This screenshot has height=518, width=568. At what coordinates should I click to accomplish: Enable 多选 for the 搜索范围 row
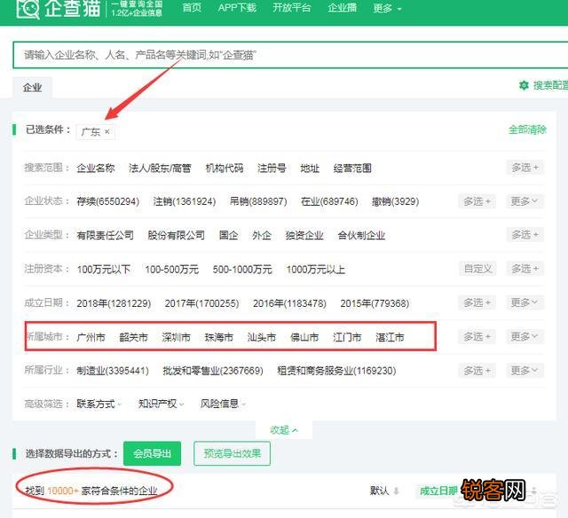pos(525,168)
